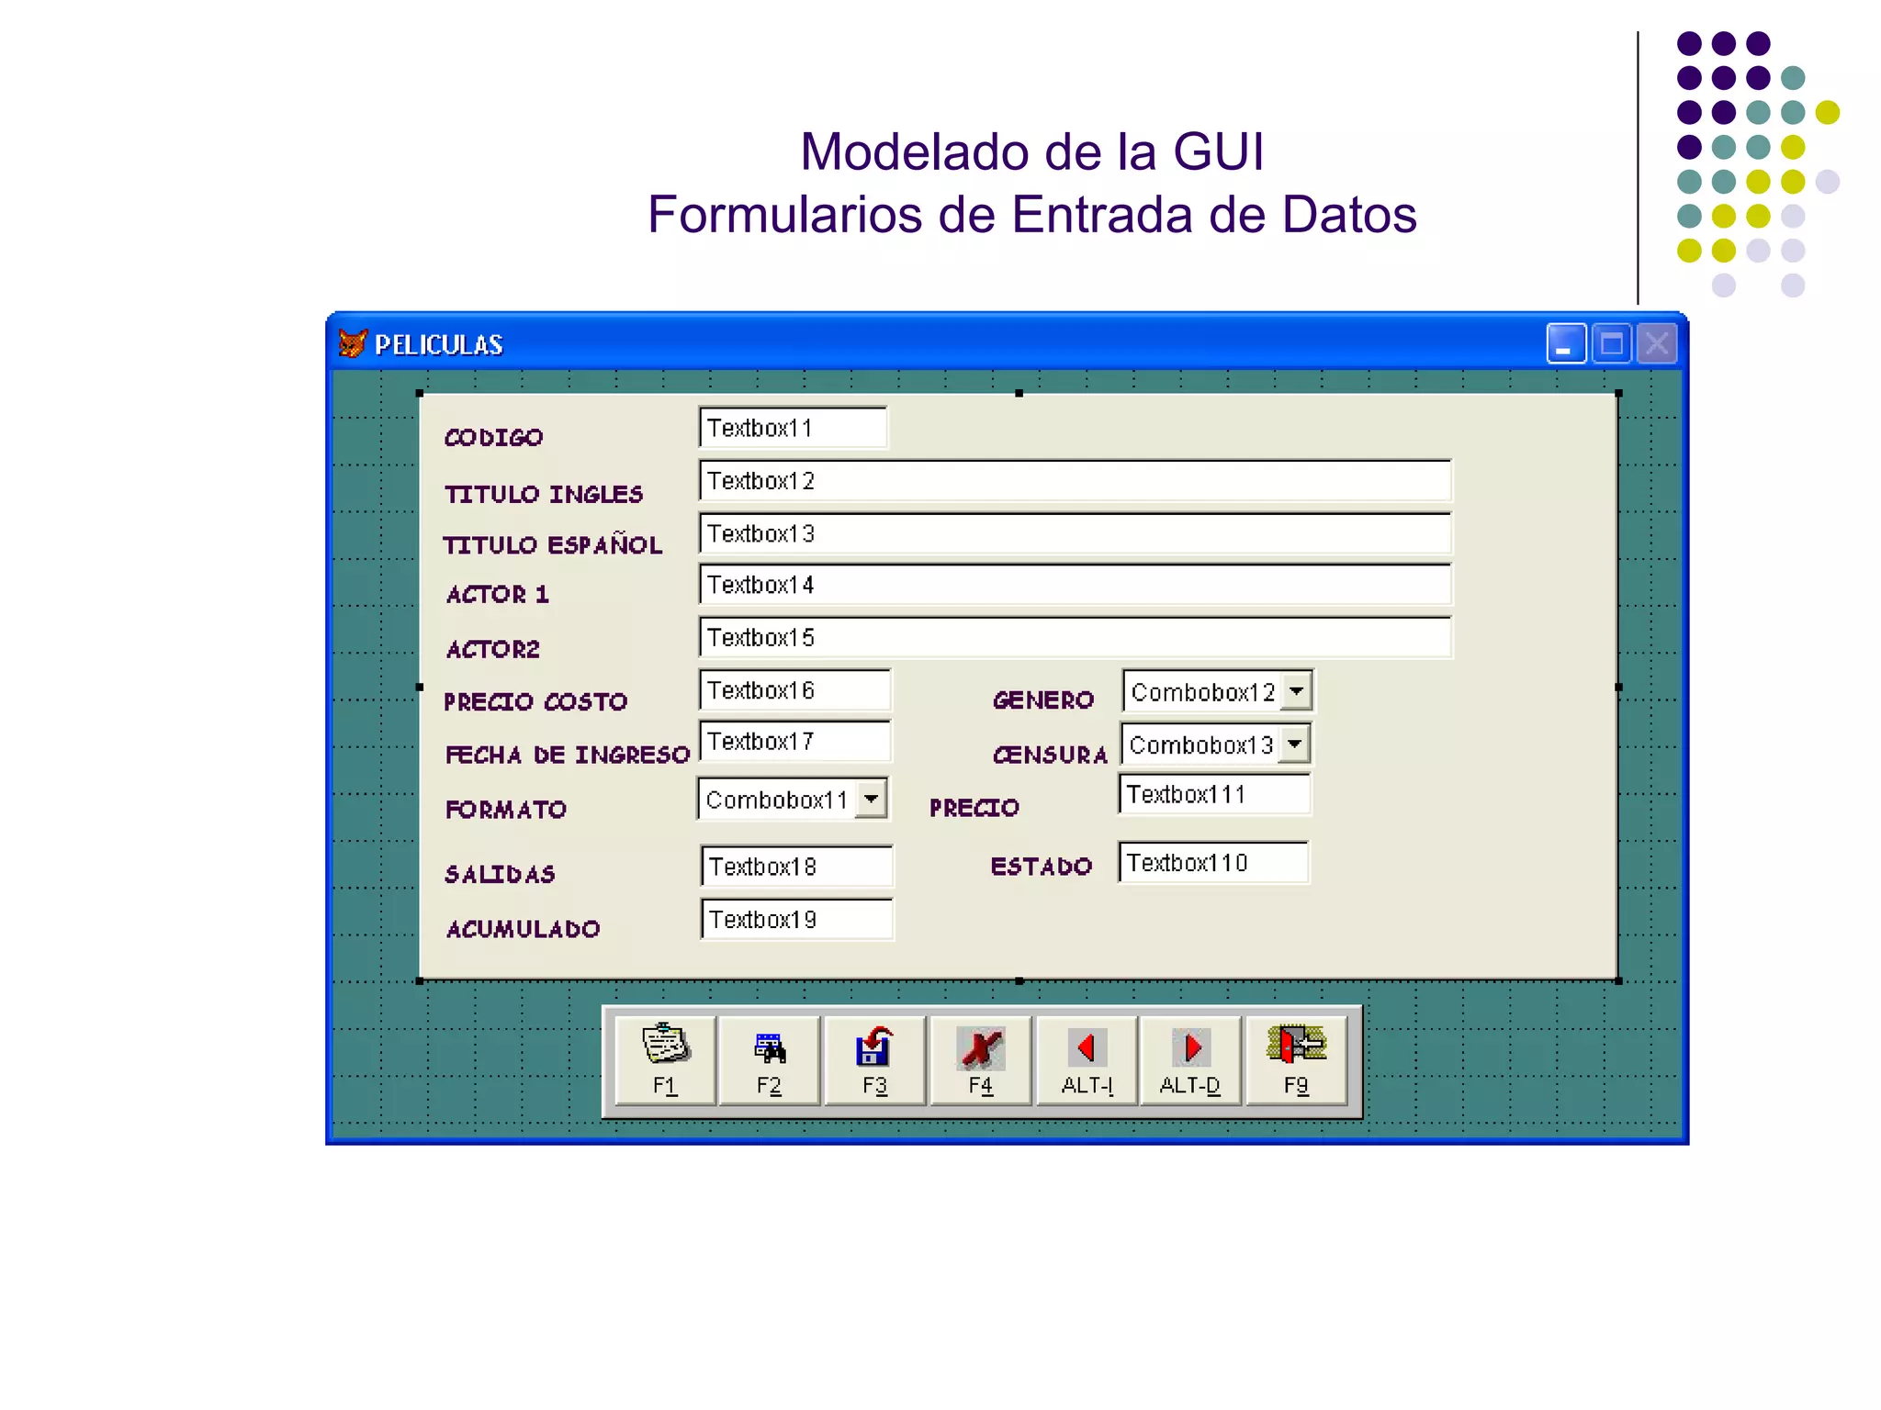Click the PRECIO label beside Textbox111
The image size is (1881, 1410).
pyautogui.click(x=974, y=808)
